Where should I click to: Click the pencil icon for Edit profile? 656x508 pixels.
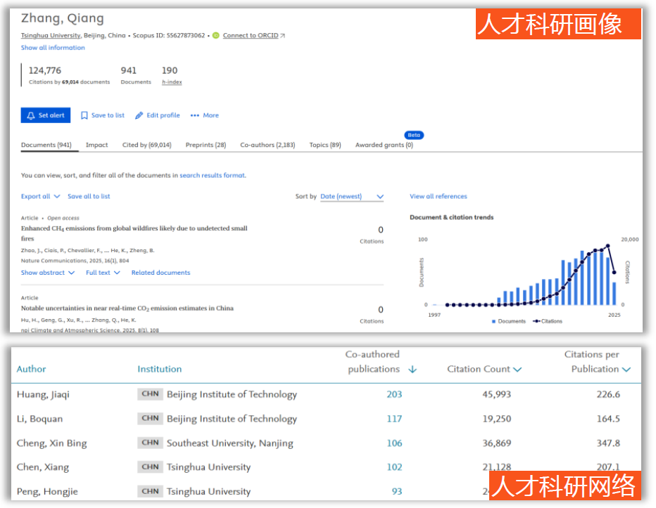pos(139,115)
